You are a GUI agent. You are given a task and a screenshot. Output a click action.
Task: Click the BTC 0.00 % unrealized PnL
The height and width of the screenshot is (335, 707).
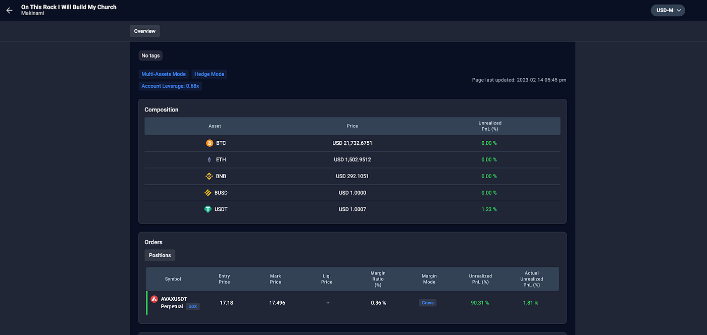[489, 143]
